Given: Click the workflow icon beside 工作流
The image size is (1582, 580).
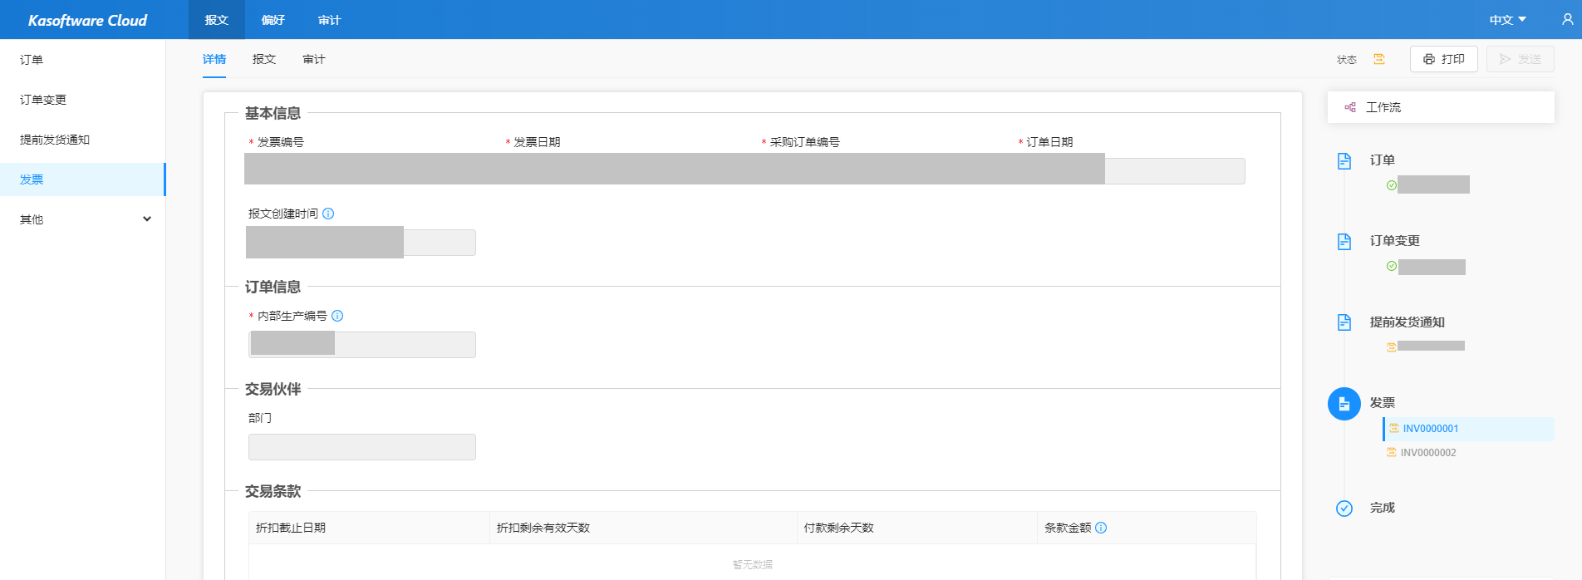Looking at the screenshot, I should [x=1350, y=107].
